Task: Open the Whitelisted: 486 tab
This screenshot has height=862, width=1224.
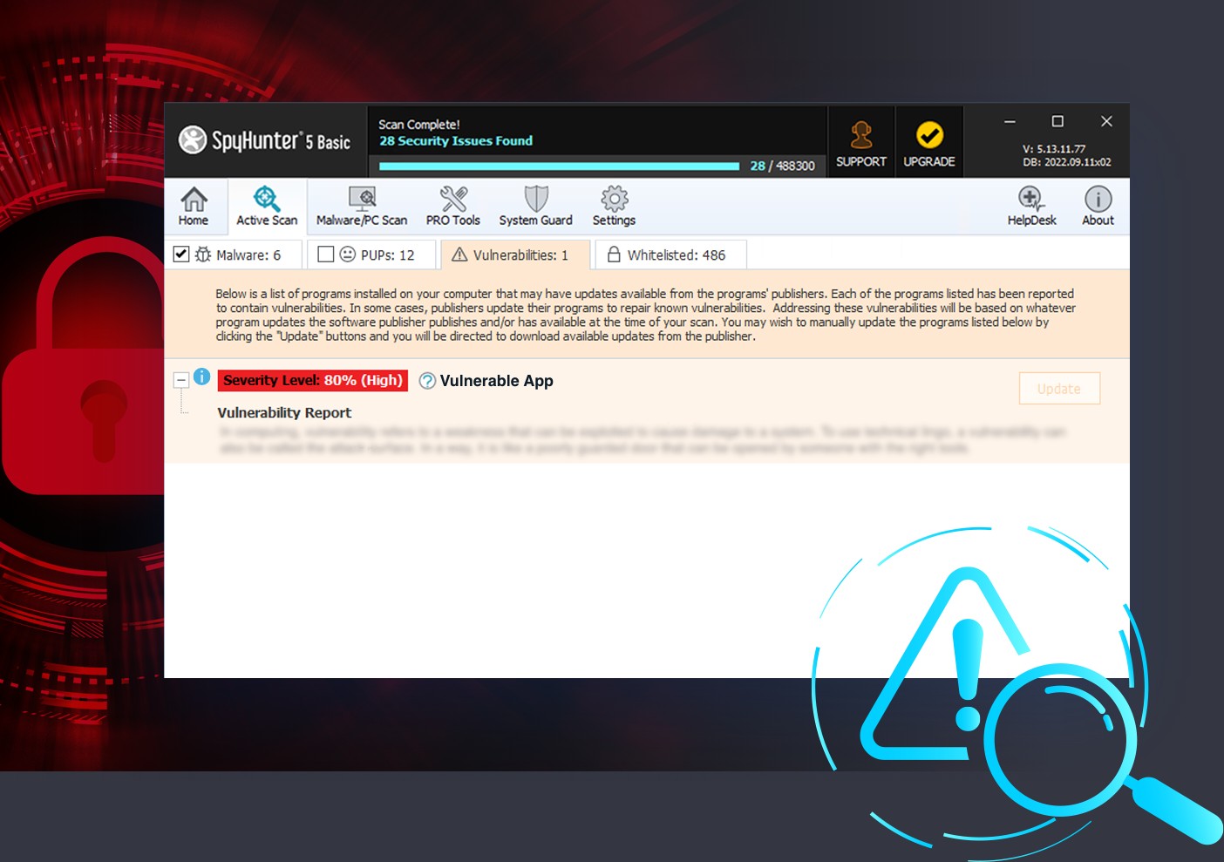Action: pos(670,255)
